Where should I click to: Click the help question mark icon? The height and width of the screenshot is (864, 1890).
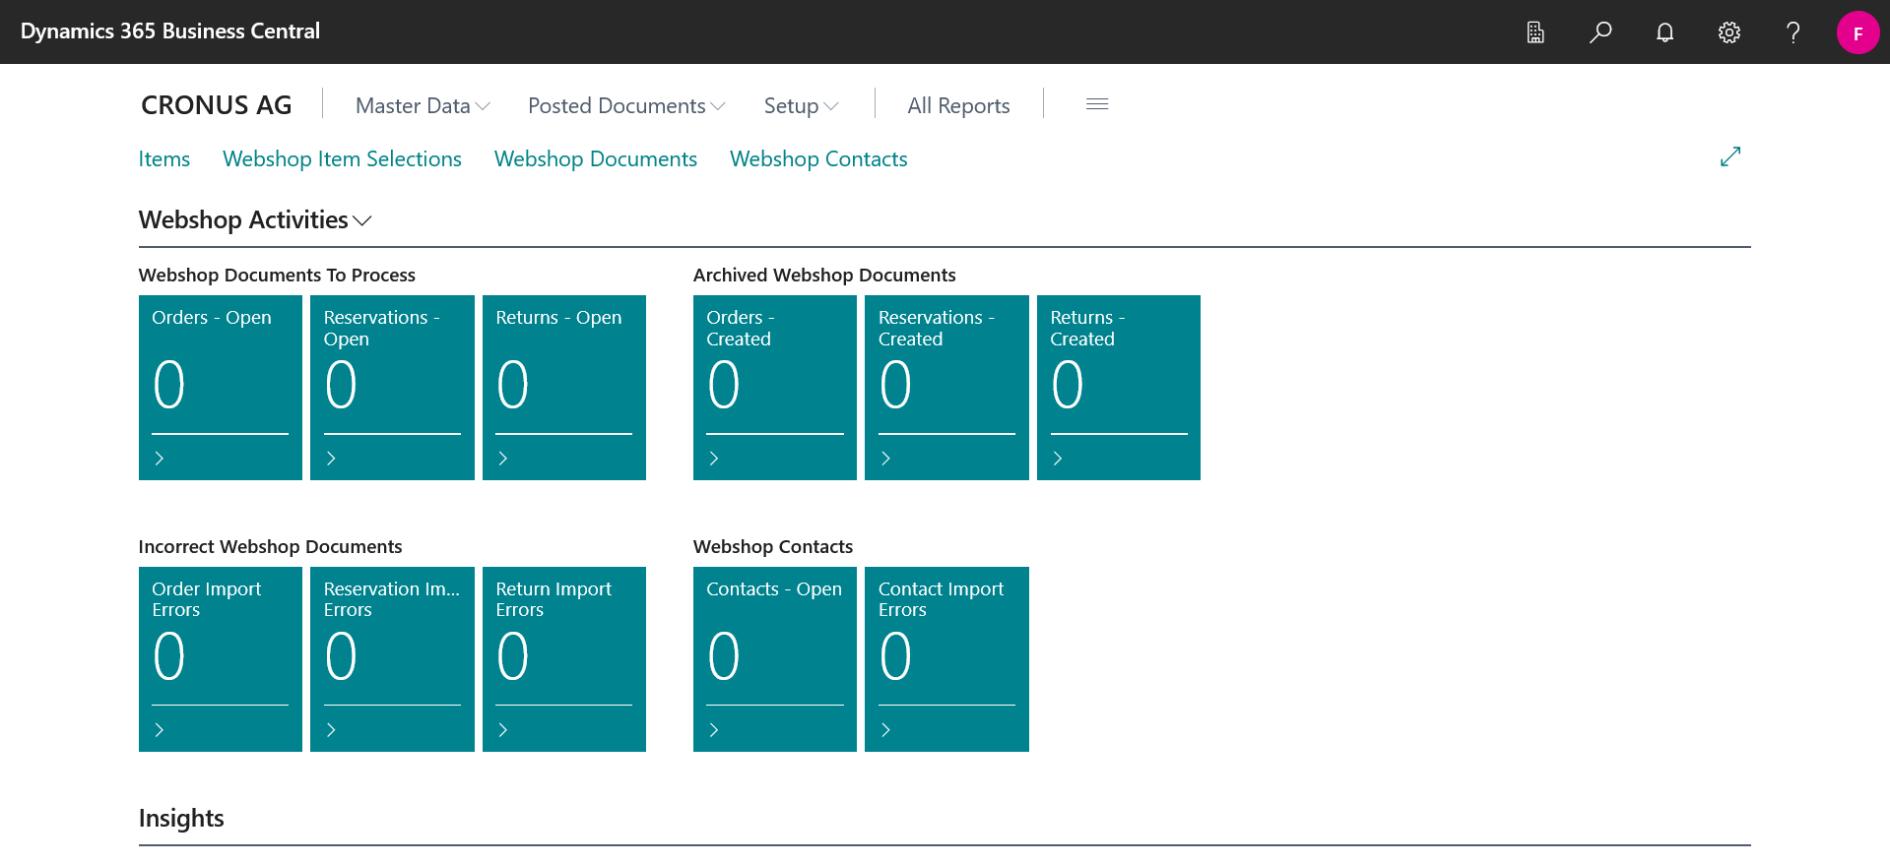pos(1793,32)
